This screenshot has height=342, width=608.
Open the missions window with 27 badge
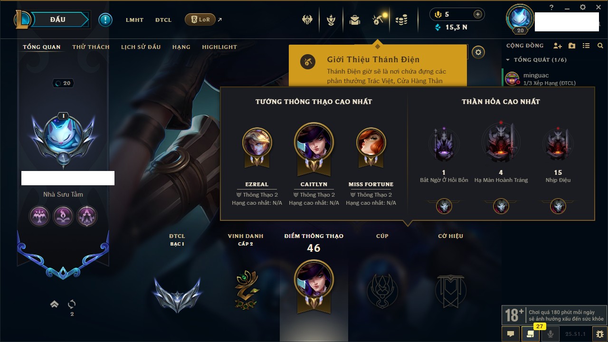[x=531, y=333]
